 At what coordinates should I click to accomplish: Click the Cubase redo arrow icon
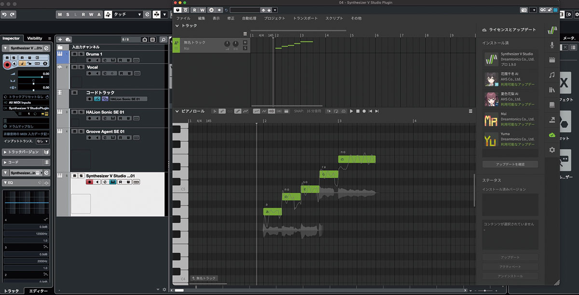[12, 15]
